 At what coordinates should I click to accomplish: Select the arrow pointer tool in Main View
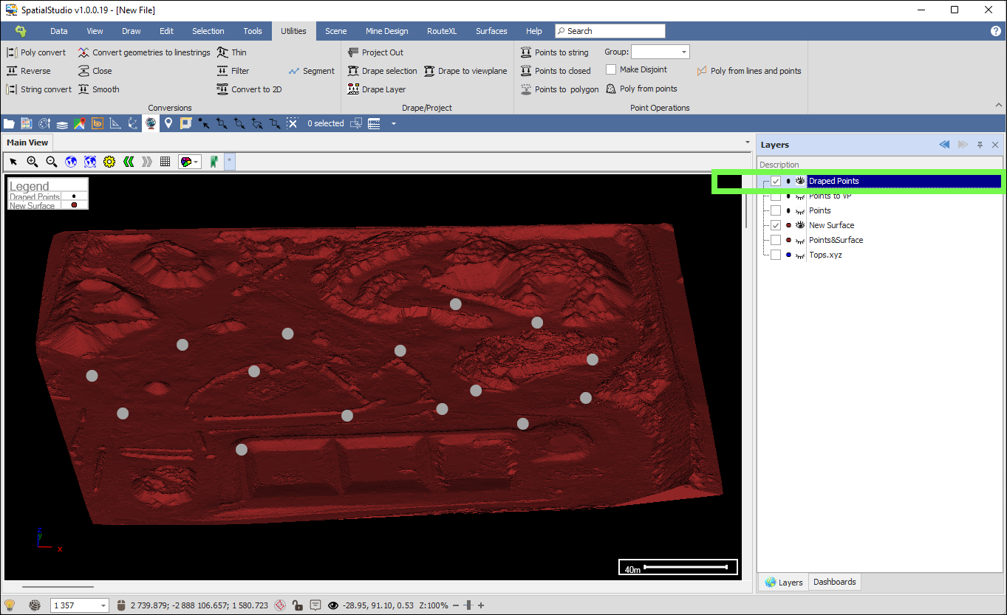13,162
